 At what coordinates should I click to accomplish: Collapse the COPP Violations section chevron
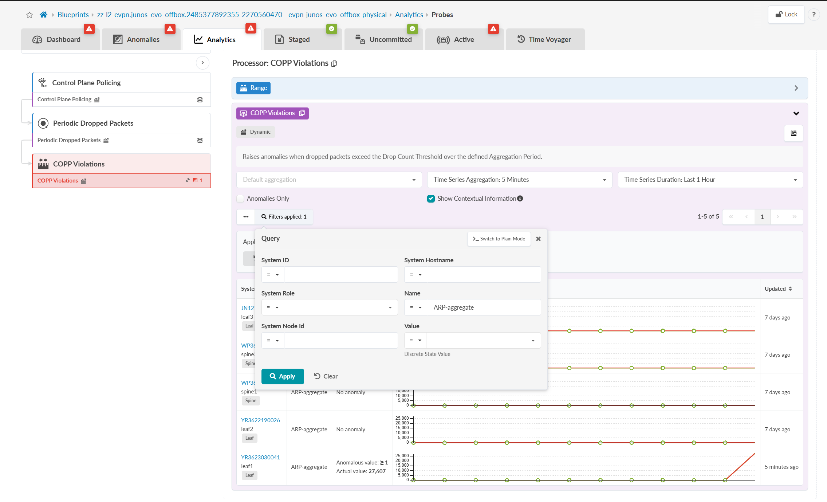(x=796, y=113)
